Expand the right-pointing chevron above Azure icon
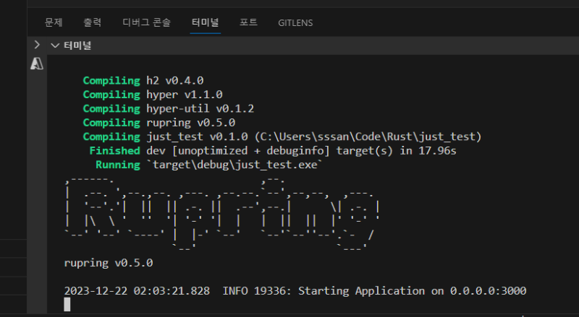 pyautogui.click(x=37, y=45)
